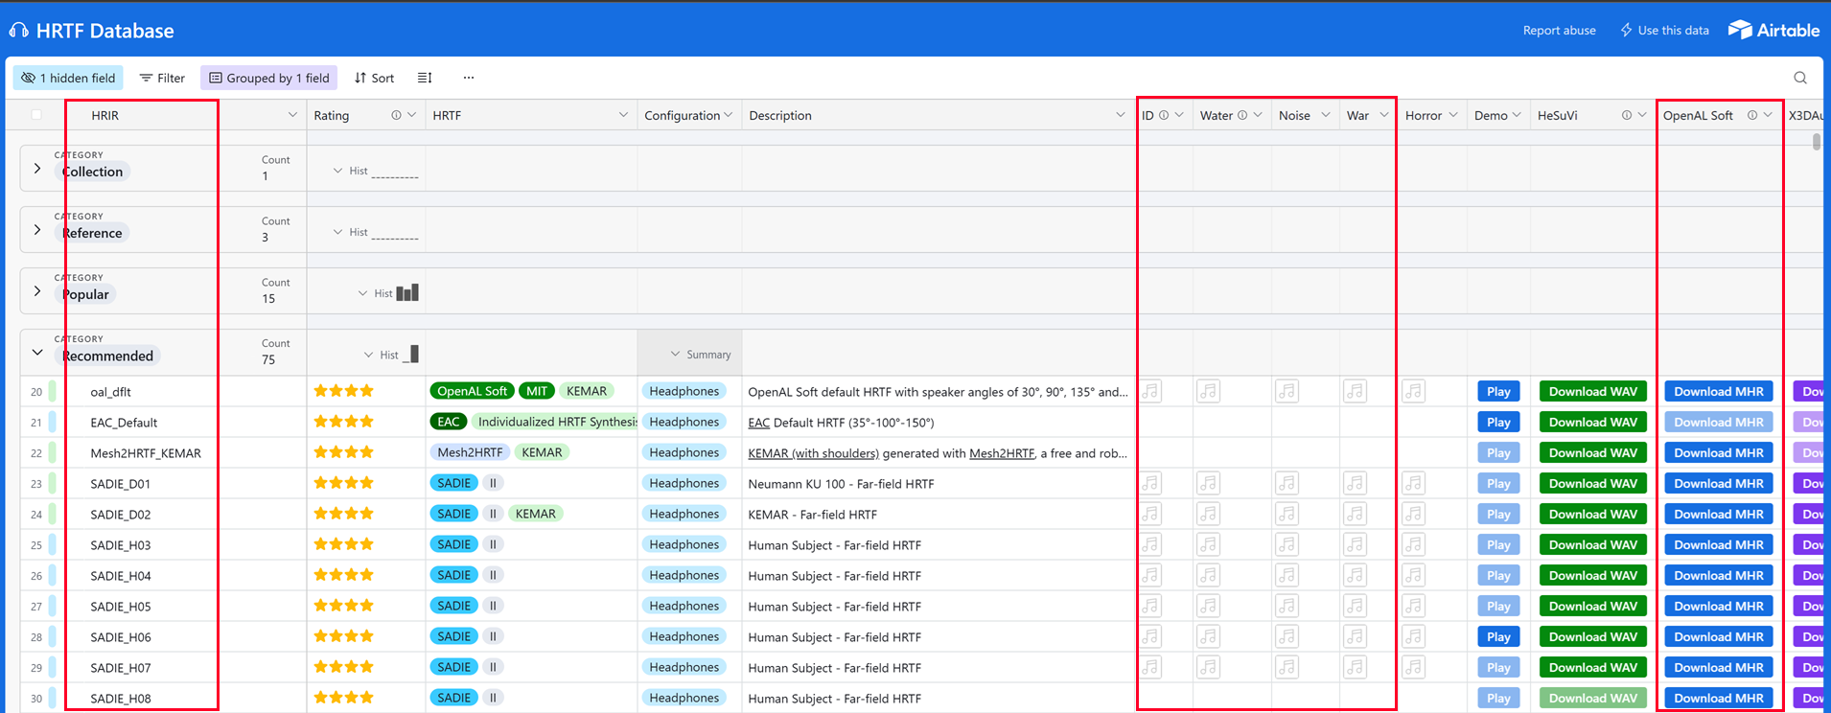
Task: Click the Headphones tag for SADIE_H05
Action: [x=684, y=606]
